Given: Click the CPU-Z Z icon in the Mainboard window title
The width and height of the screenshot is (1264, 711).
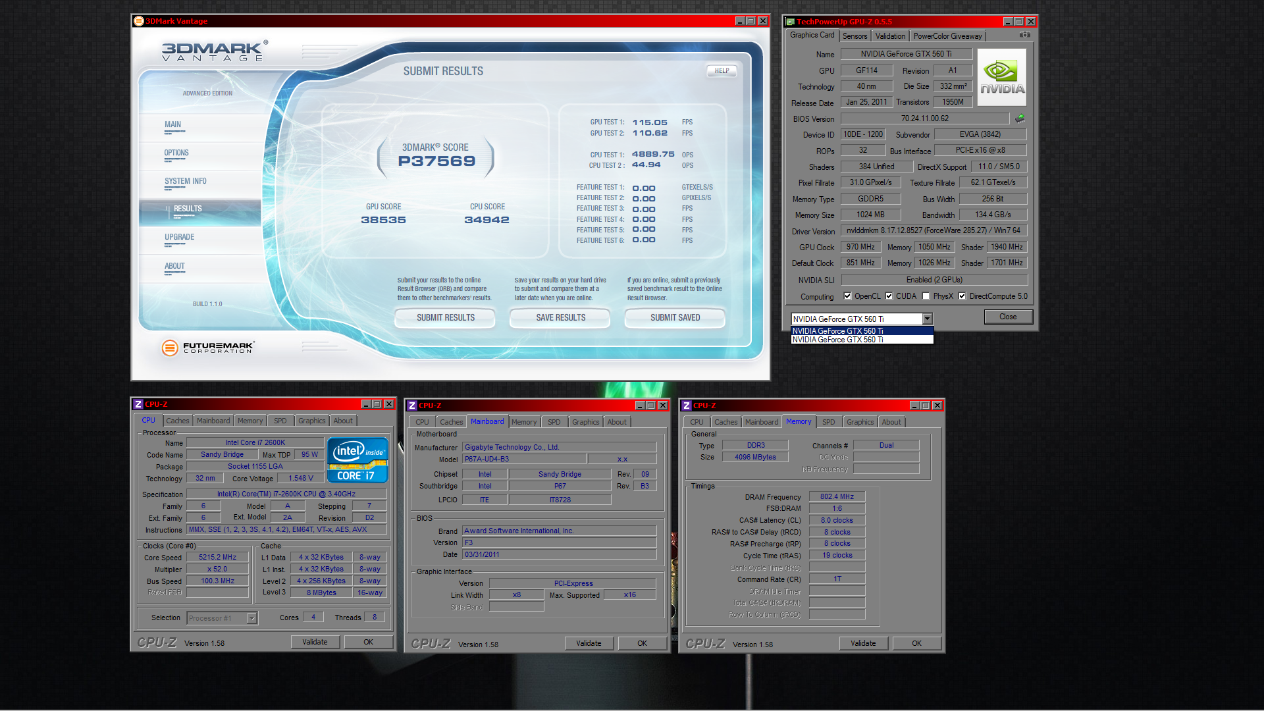Looking at the screenshot, I should 412,406.
